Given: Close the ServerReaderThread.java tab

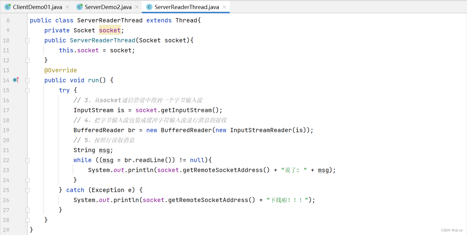Looking at the screenshot, I should coord(224,7).
